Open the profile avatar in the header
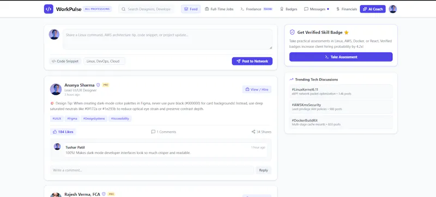Image resolution: width=436 pixels, height=197 pixels. (x=392, y=9)
